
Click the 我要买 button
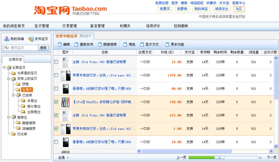pos(165,9)
